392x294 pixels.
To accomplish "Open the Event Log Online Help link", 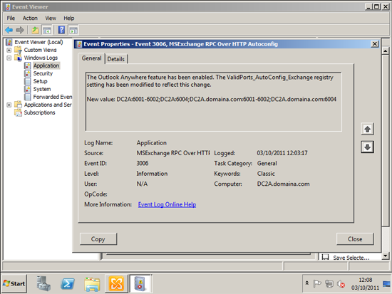I will click(167, 204).
